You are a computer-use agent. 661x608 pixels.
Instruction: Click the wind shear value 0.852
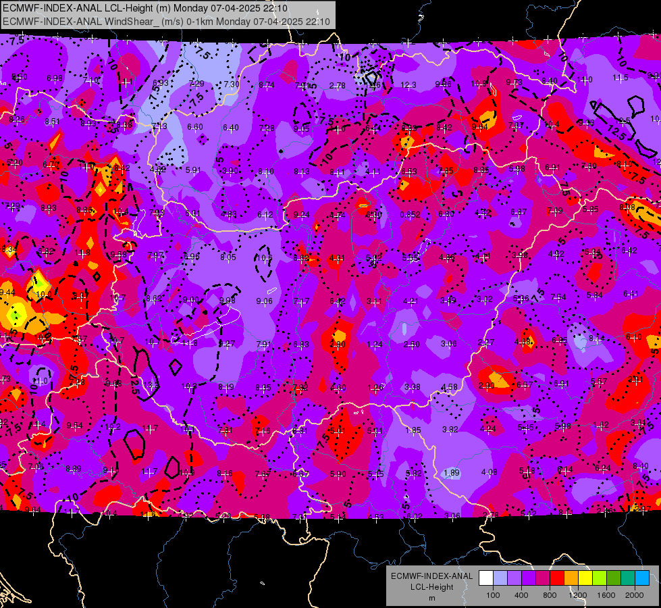(x=410, y=214)
